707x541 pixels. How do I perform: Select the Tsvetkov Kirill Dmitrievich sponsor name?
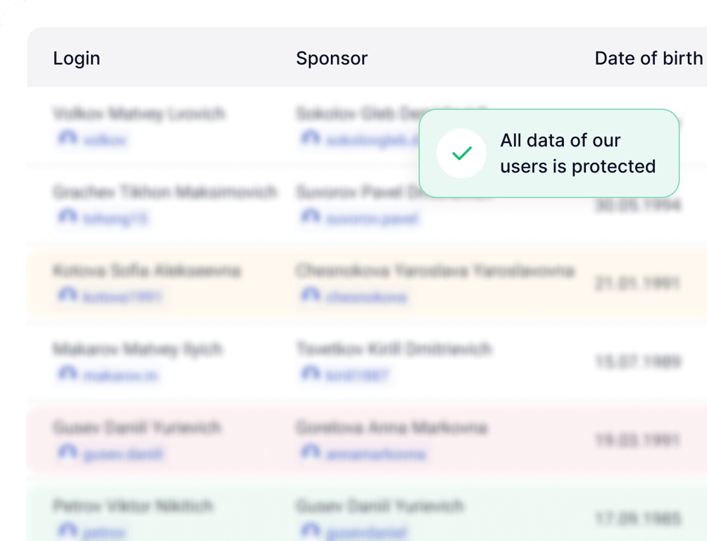pyautogui.click(x=394, y=349)
